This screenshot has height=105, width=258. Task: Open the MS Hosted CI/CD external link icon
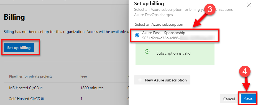[x=41, y=88]
